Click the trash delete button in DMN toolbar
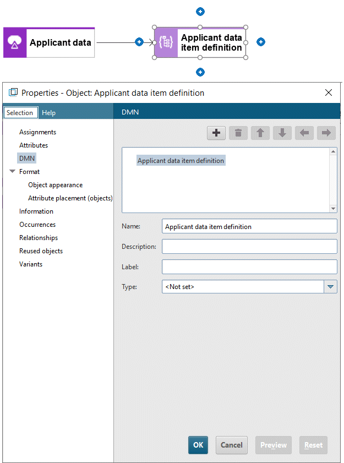 point(238,133)
